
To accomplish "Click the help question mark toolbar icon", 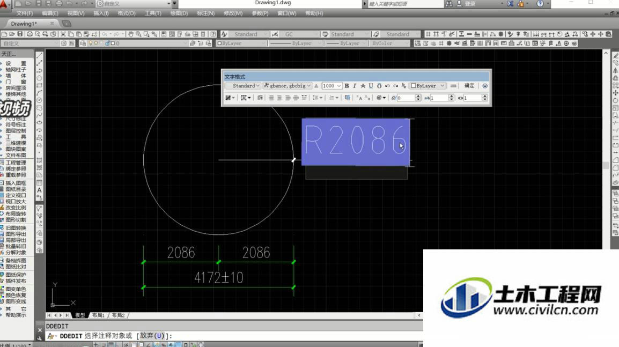I will tap(213, 34).
